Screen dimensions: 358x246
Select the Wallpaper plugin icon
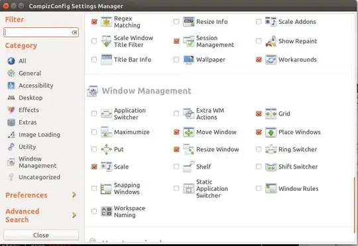tap(188, 60)
